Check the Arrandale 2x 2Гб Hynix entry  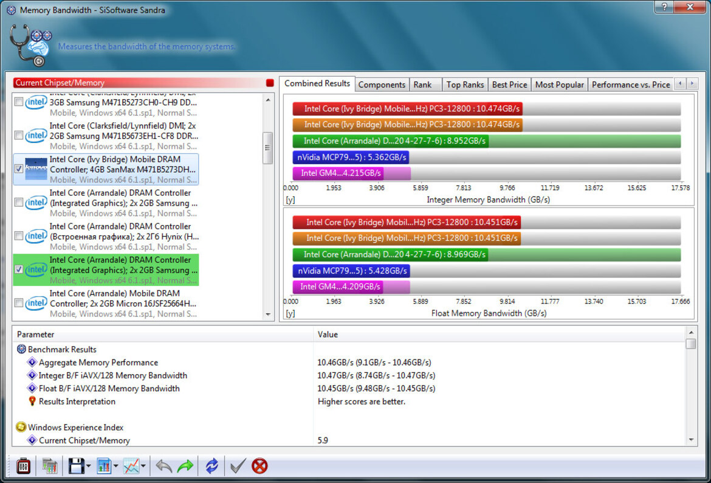click(x=19, y=236)
